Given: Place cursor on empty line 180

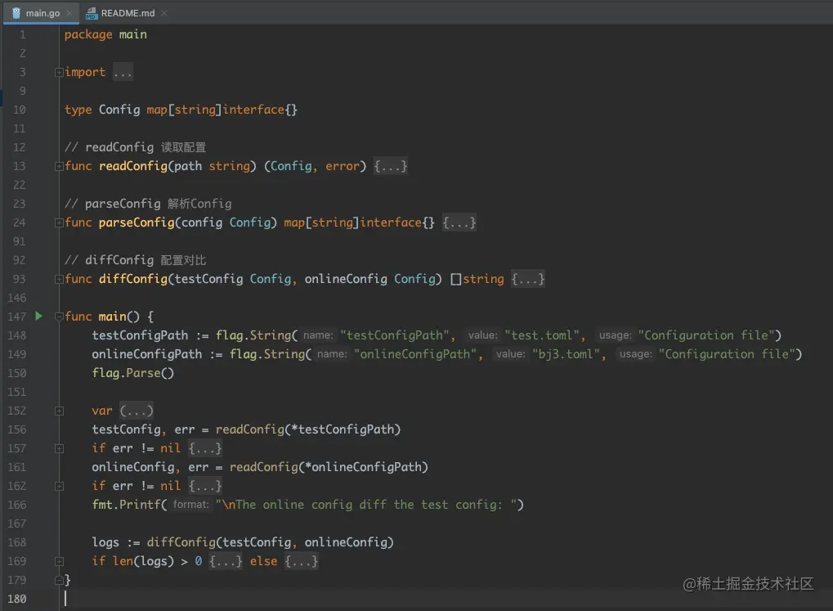Looking at the screenshot, I should pyautogui.click(x=446, y=599).
